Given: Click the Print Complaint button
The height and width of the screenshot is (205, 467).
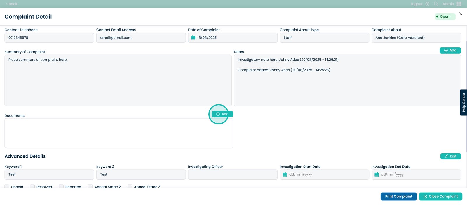Looking at the screenshot, I should tap(398, 197).
